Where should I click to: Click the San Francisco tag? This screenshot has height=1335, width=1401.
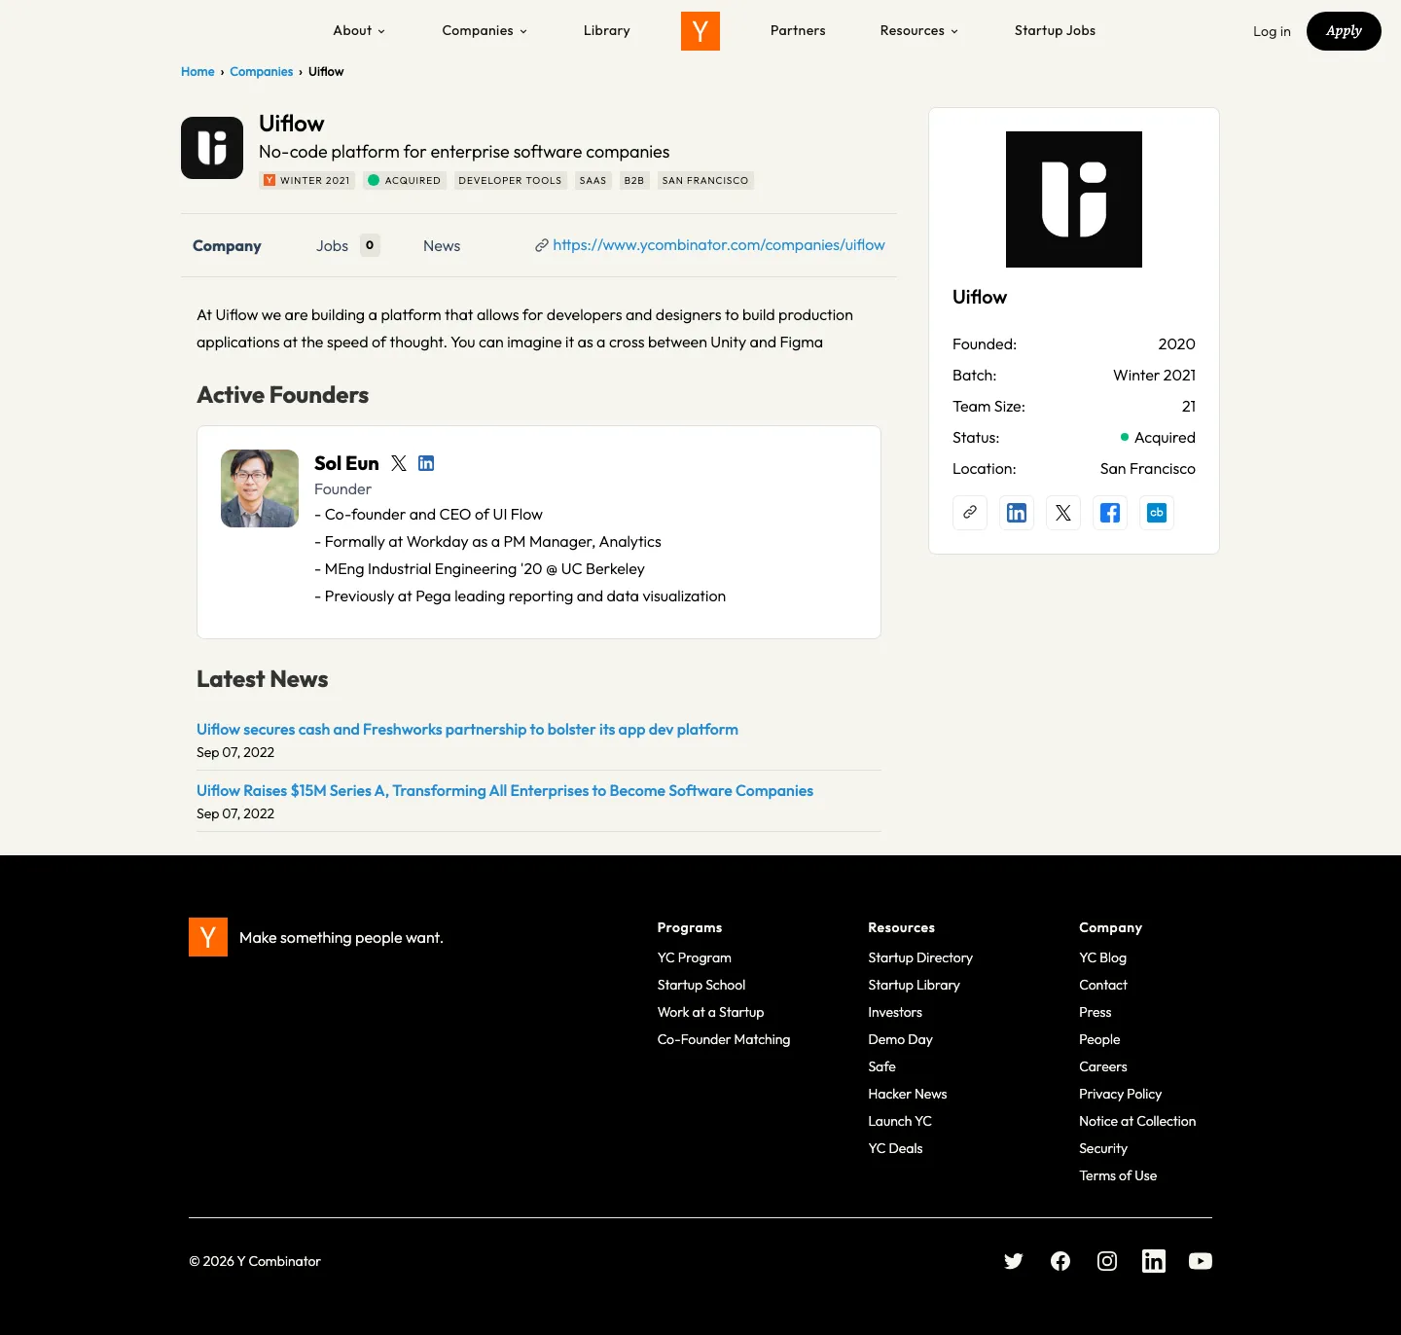pyautogui.click(x=705, y=180)
